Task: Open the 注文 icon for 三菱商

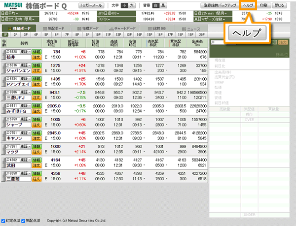Action: (x=37, y=179)
